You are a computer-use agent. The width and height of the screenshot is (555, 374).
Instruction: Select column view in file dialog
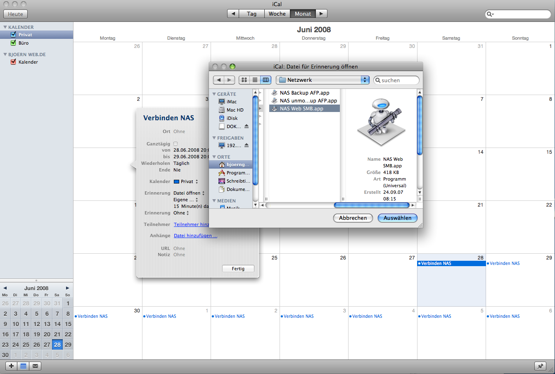point(266,80)
